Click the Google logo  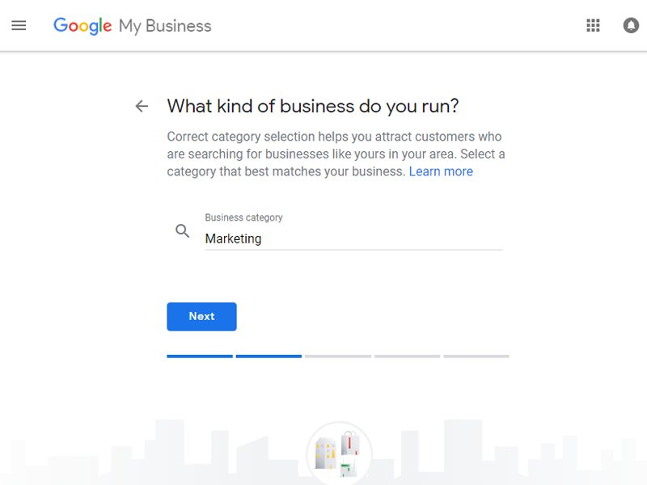pyautogui.click(x=82, y=26)
